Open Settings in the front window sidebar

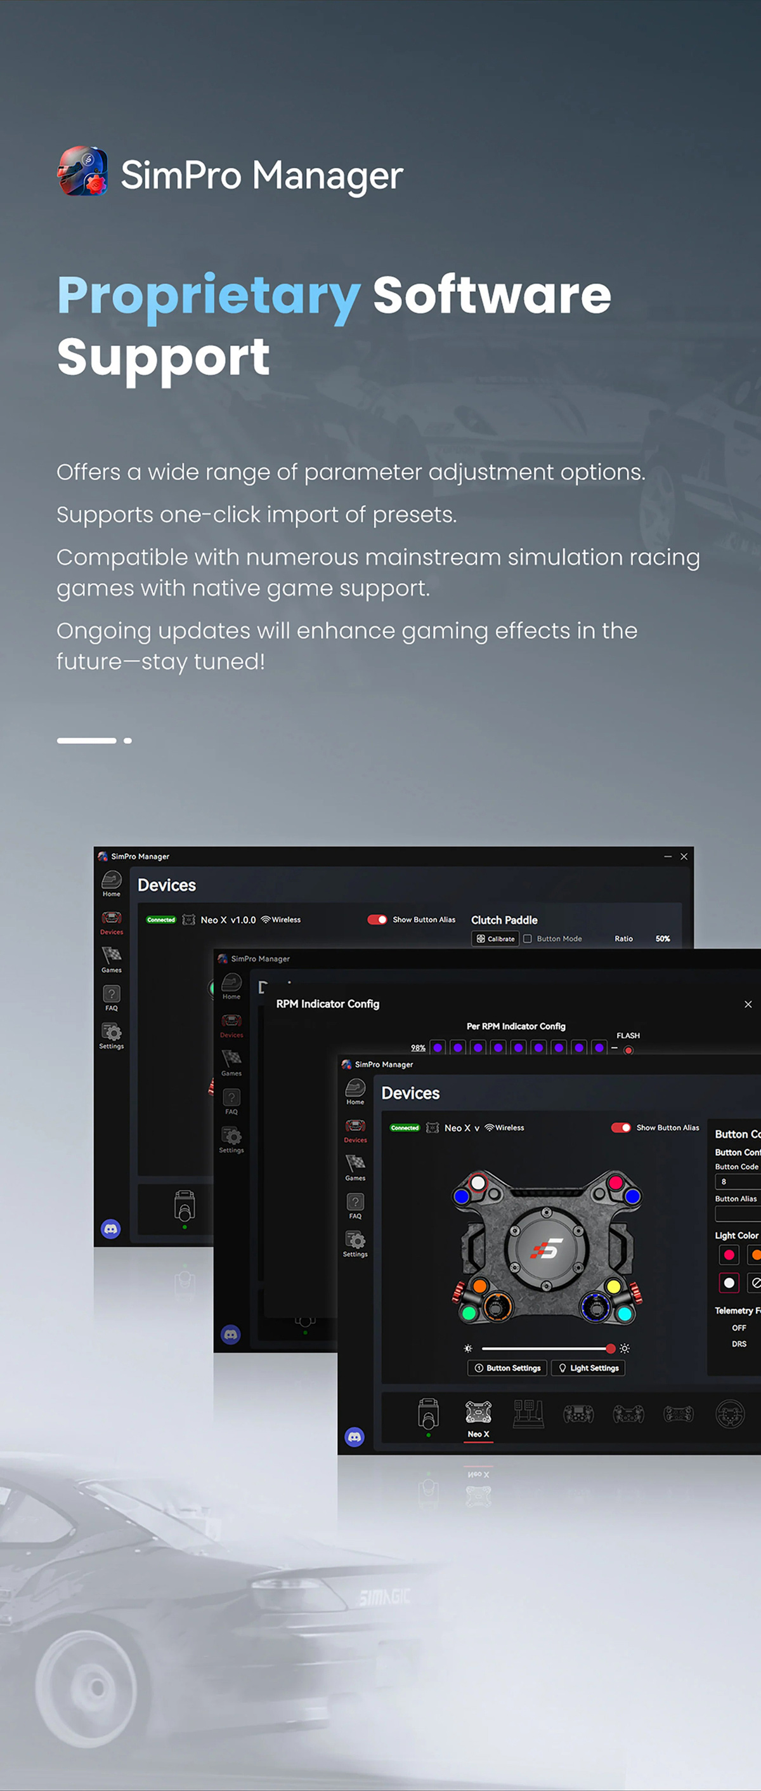click(x=355, y=1243)
